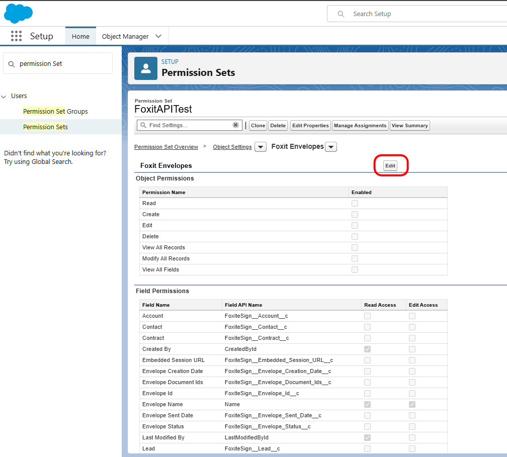Open the Object Settings dropdown arrow

click(x=260, y=147)
